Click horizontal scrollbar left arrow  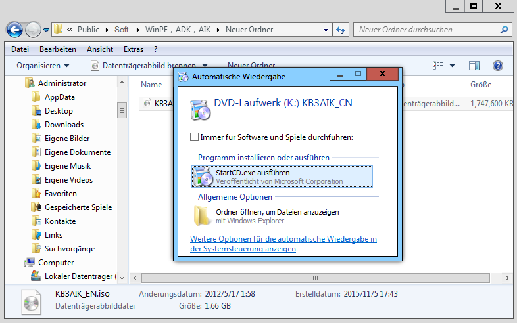[x=135, y=278]
